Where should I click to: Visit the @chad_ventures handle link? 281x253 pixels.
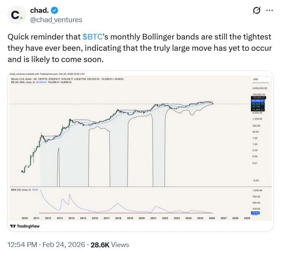point(56,20)
